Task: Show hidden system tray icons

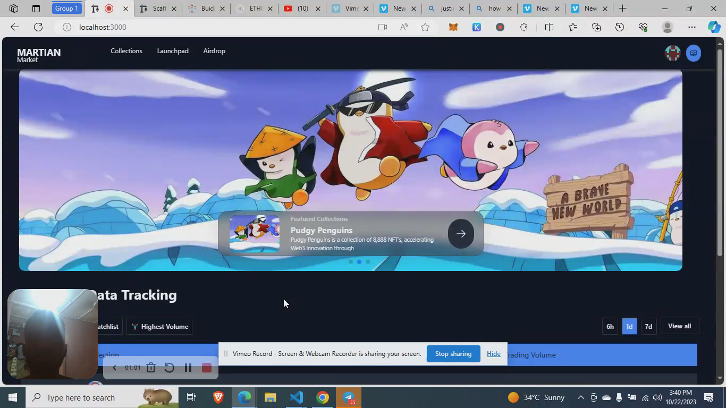Action: point(580,397)
